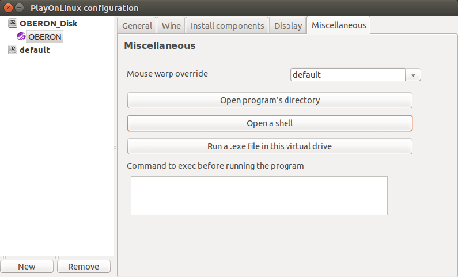Image resolution: width=458 pixels, height=277 pixels.
Task: Select the Miscellaneous tab
Action: click(338, 25)
